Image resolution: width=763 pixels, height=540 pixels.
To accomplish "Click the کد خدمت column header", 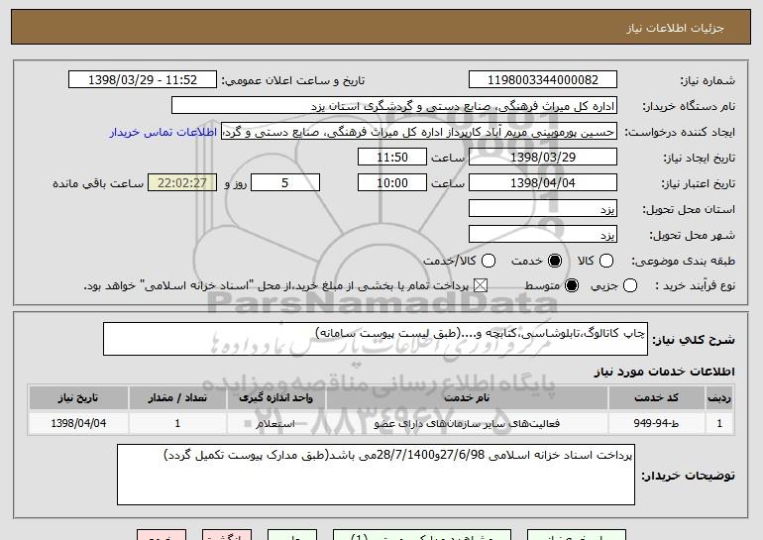I will coord(656,398).
